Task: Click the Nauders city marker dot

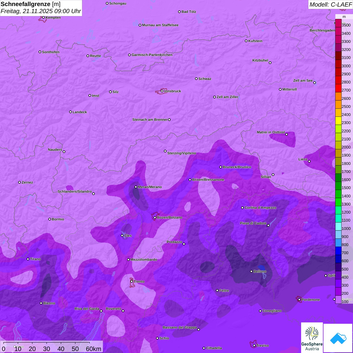Action: click(64, 152)
